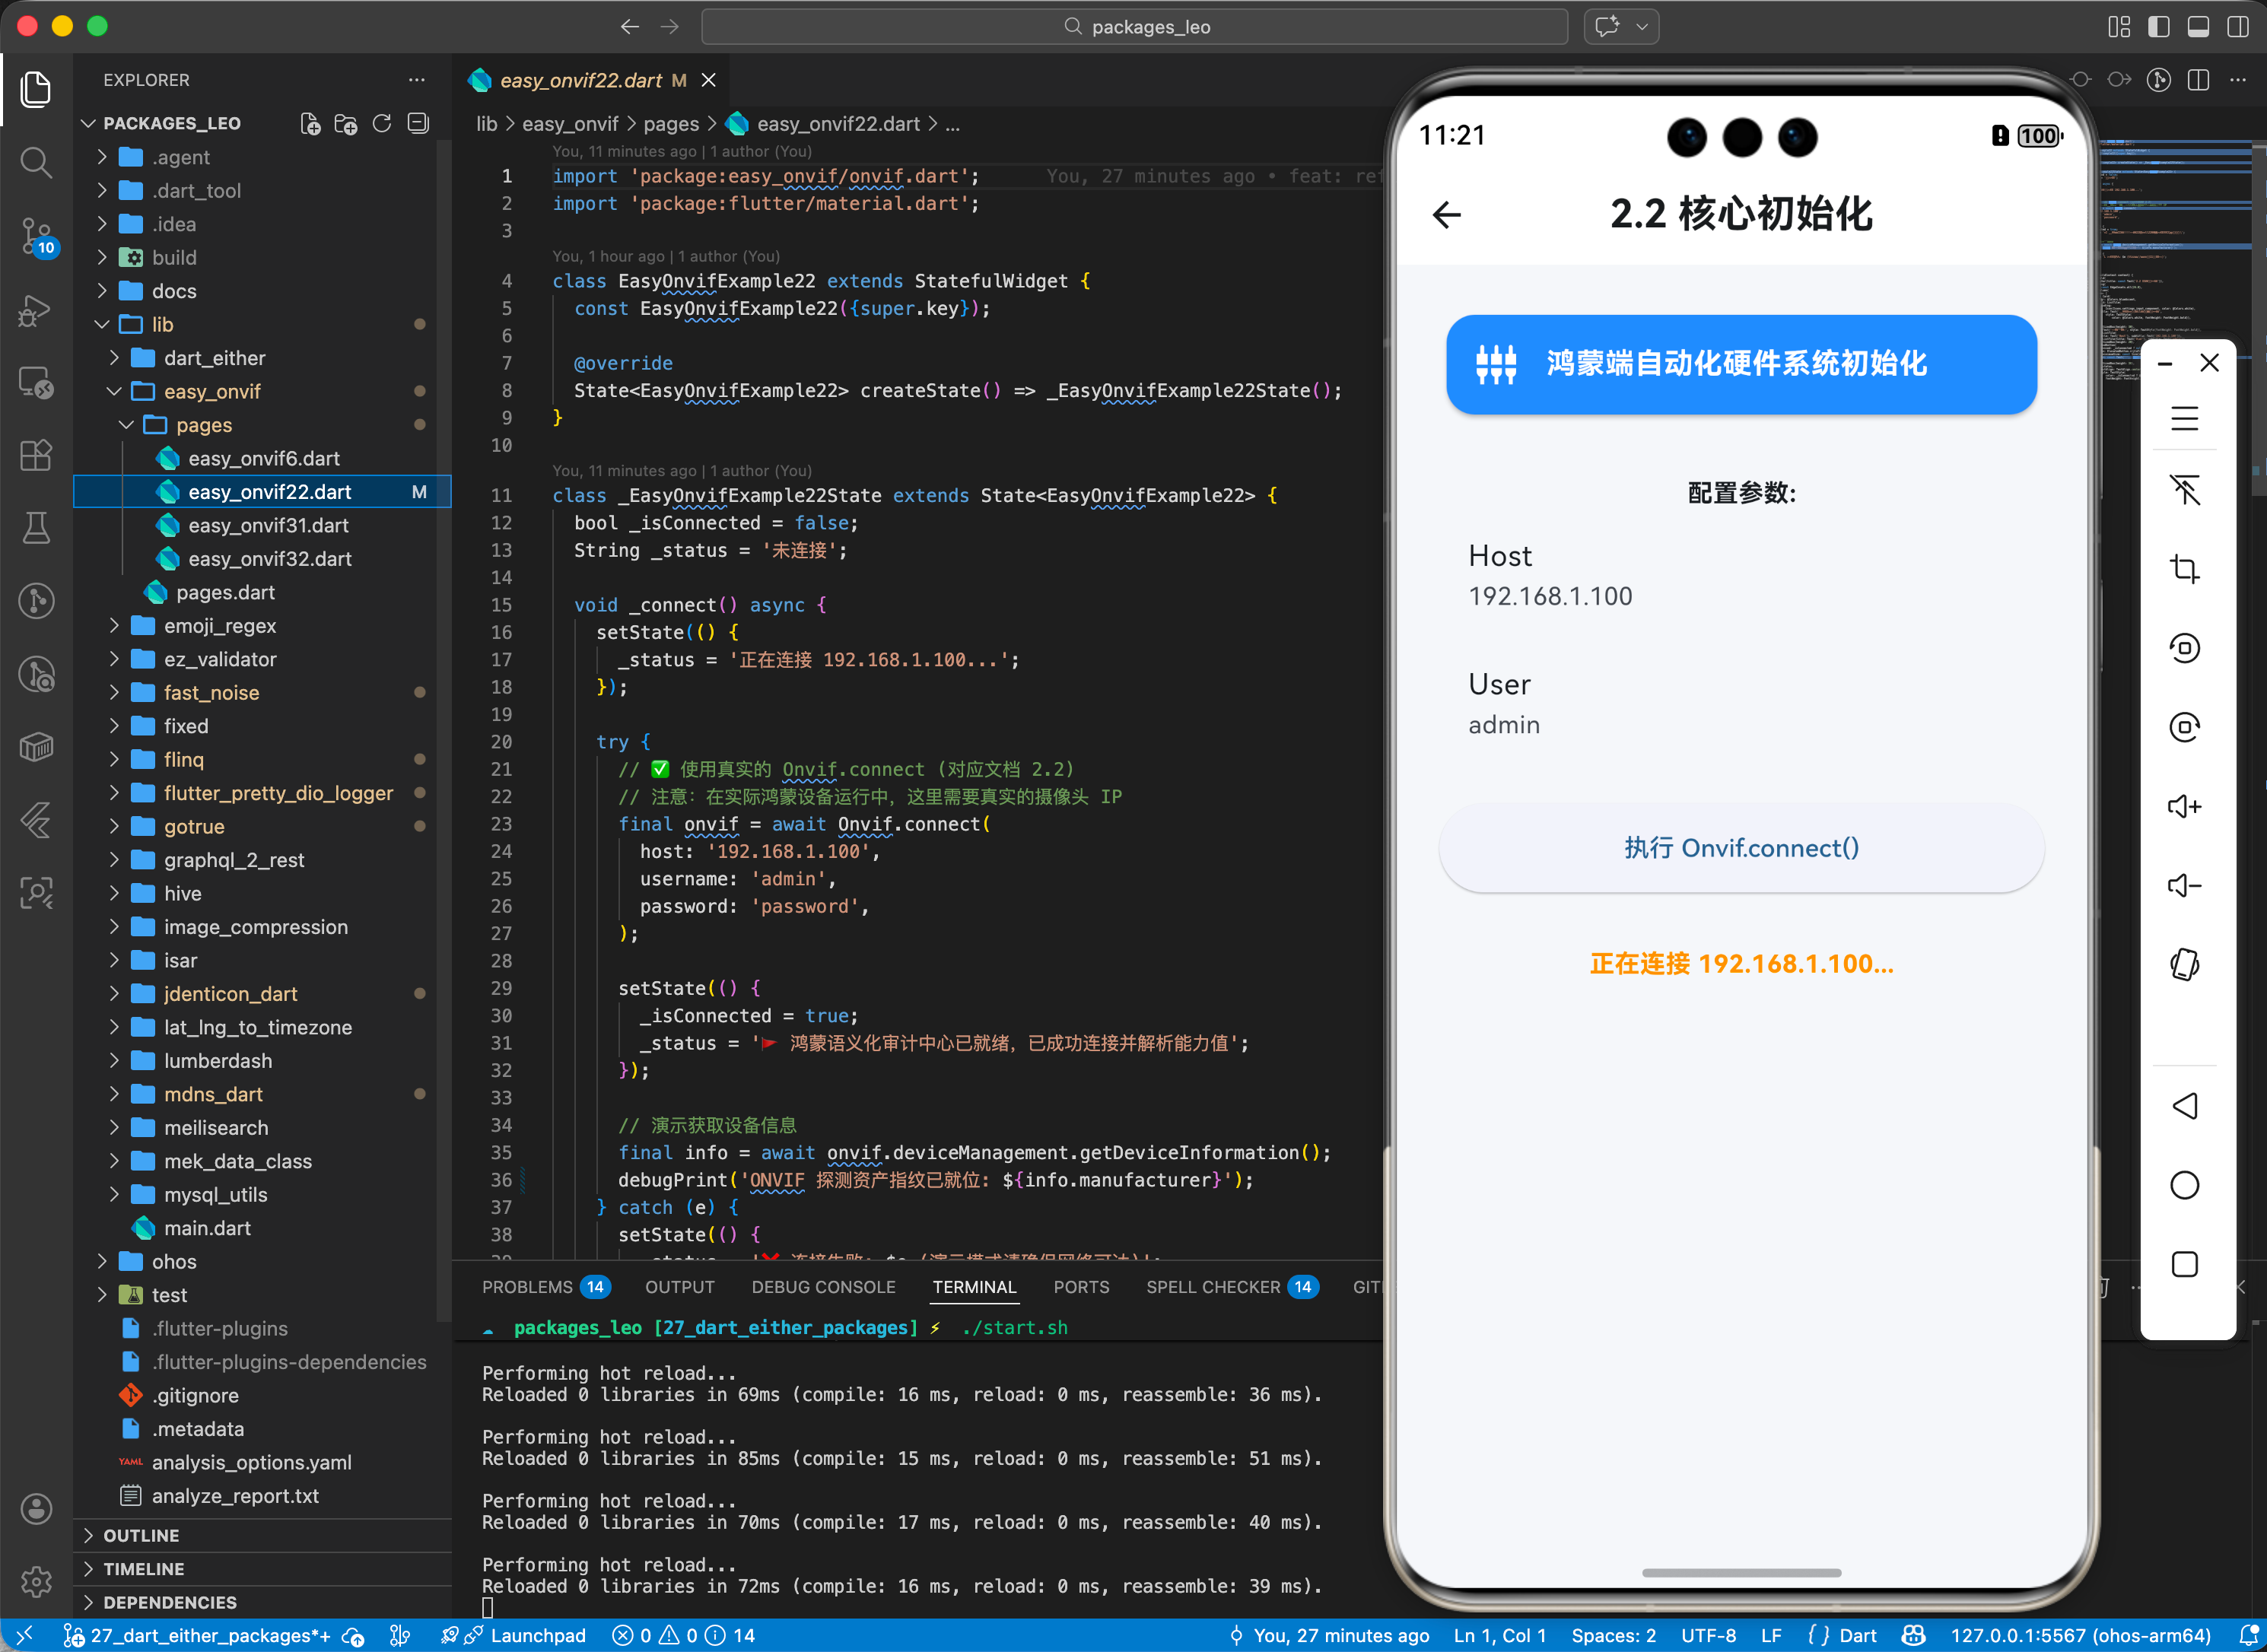Open the Run and Debug view

click(x=36, y=311)
